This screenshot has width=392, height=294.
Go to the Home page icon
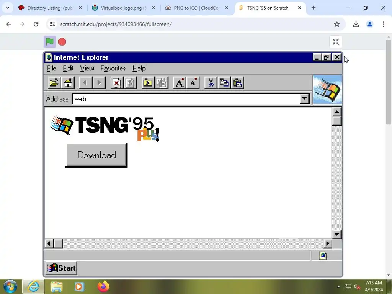[68, 83]
